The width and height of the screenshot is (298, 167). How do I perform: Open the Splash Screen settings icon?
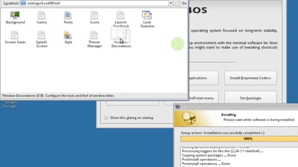(x=41, y=39)
